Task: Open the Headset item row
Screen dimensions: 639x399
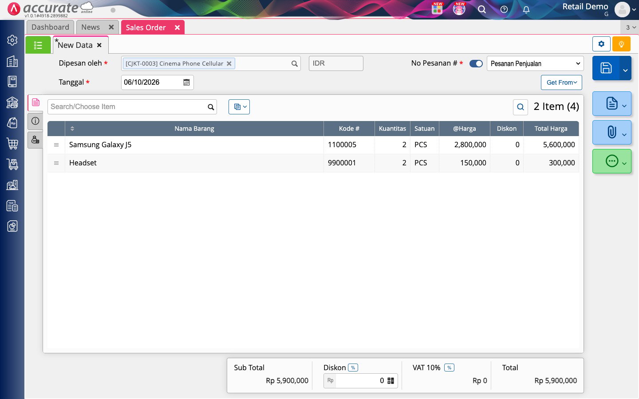Action: coord(313,163)
